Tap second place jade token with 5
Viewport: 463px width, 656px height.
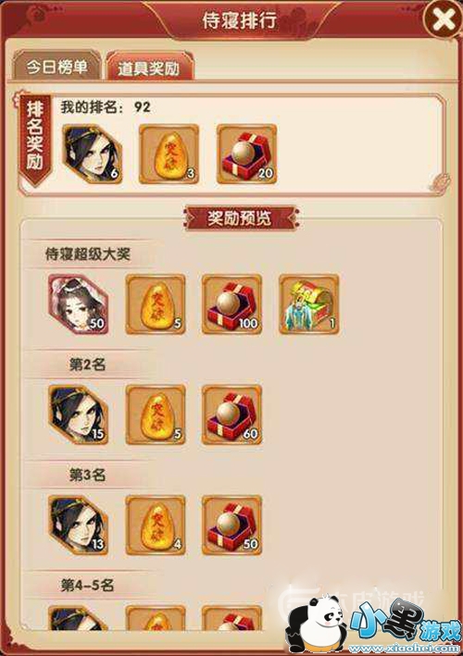pyautogui.click(x=156, y=415)
